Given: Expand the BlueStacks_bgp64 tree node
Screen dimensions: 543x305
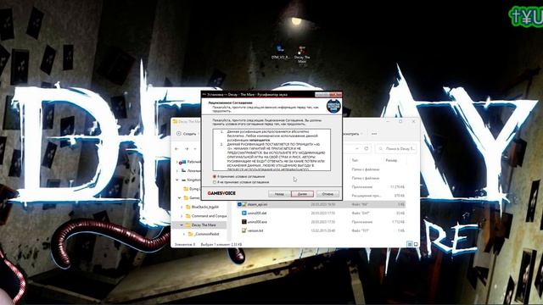Looking at the screenshot, I should (x=182, y=207).
